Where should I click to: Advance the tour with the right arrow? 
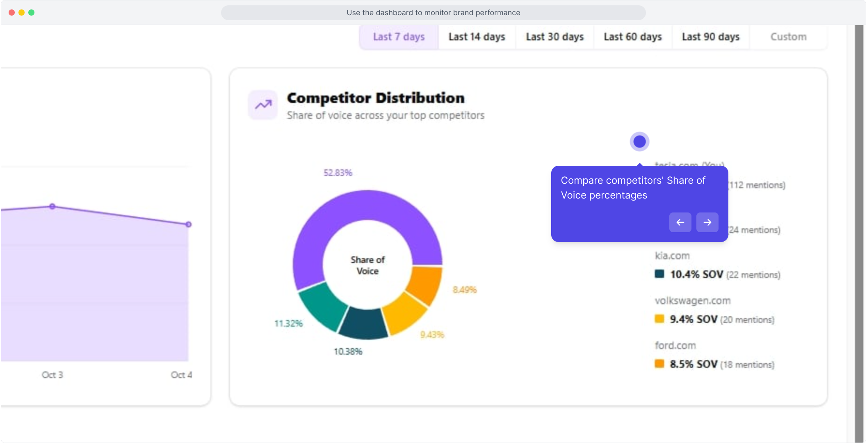707,222
